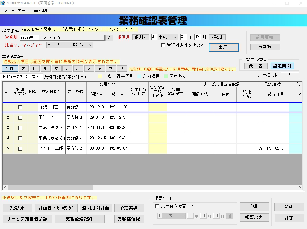
Task: Filter customers by ヤ row
Action: (100, 69)
